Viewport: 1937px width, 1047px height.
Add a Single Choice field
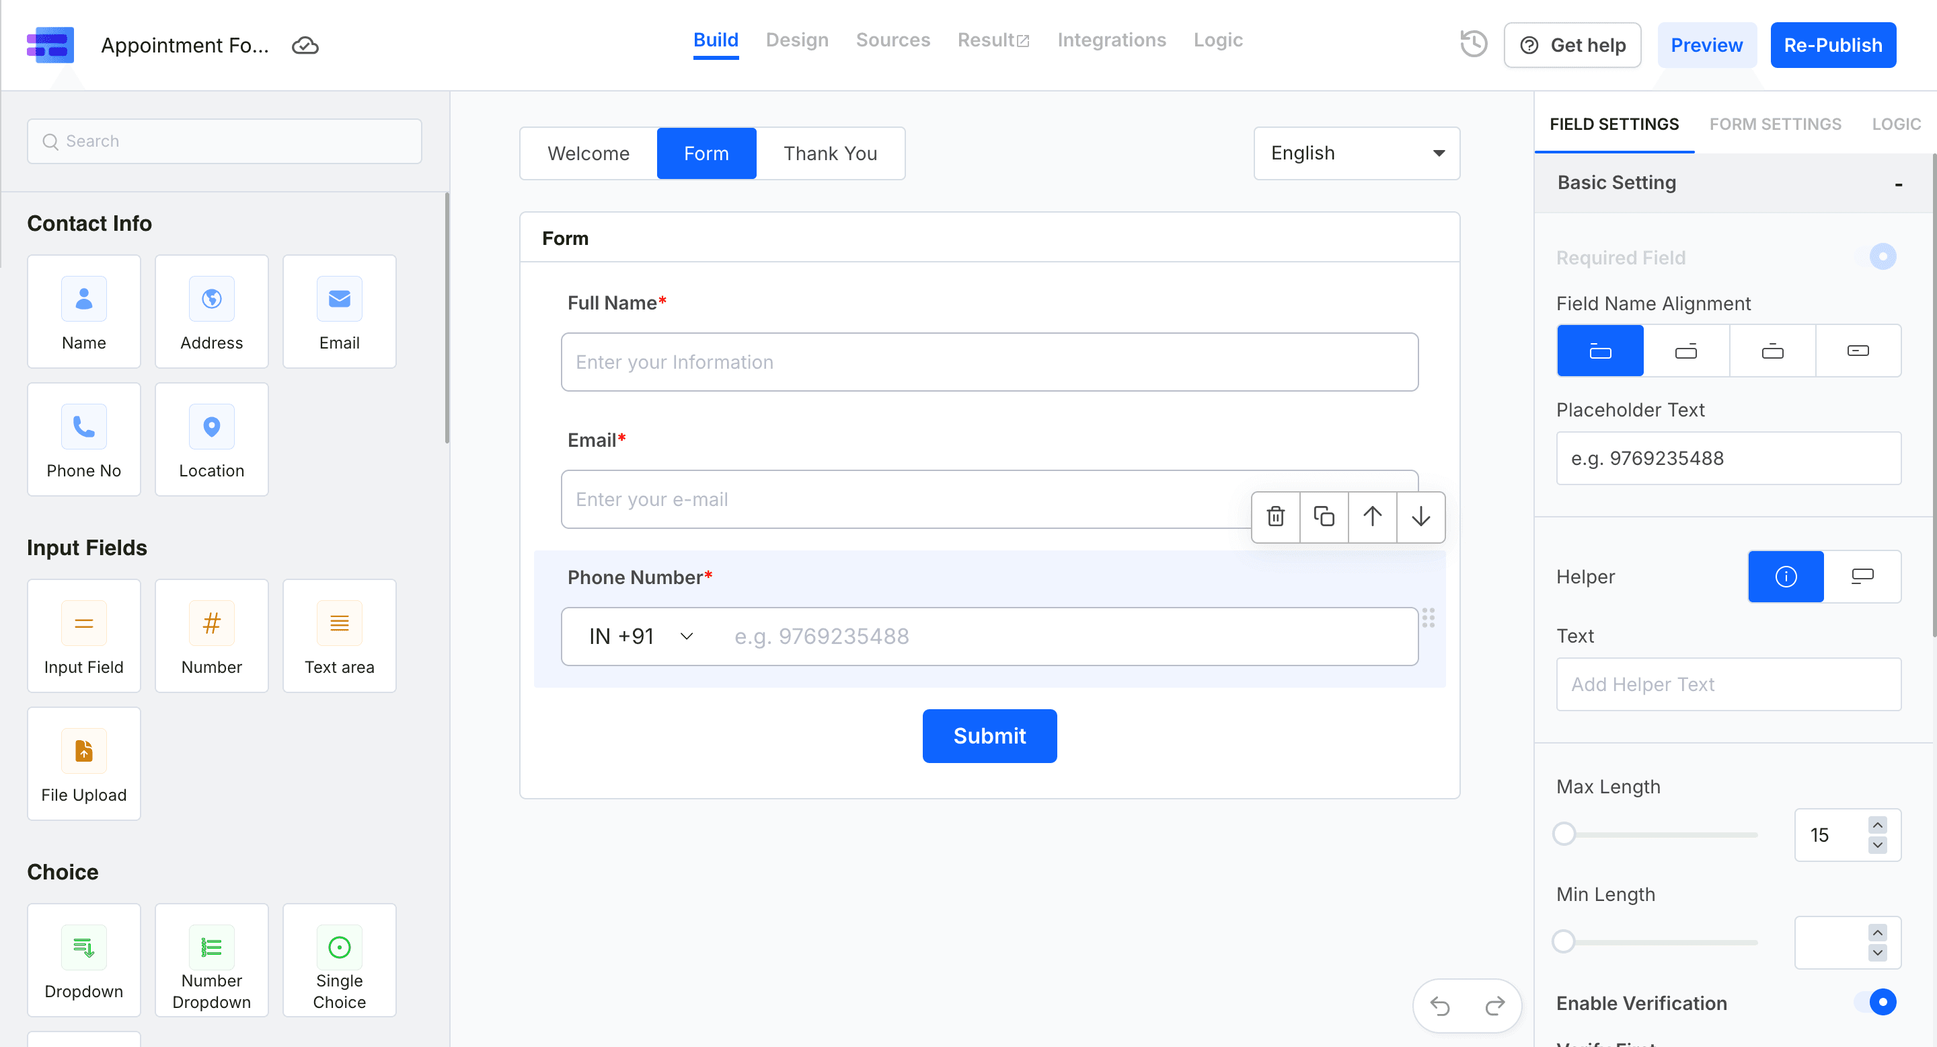339,960
